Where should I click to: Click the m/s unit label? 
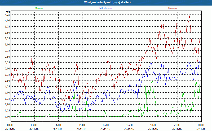tap(8, 12)
